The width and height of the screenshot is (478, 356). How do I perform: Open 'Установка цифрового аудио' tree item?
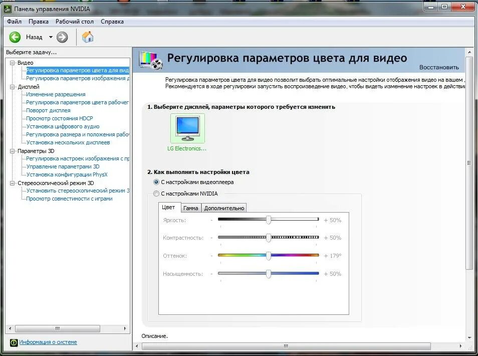(63, 126)
